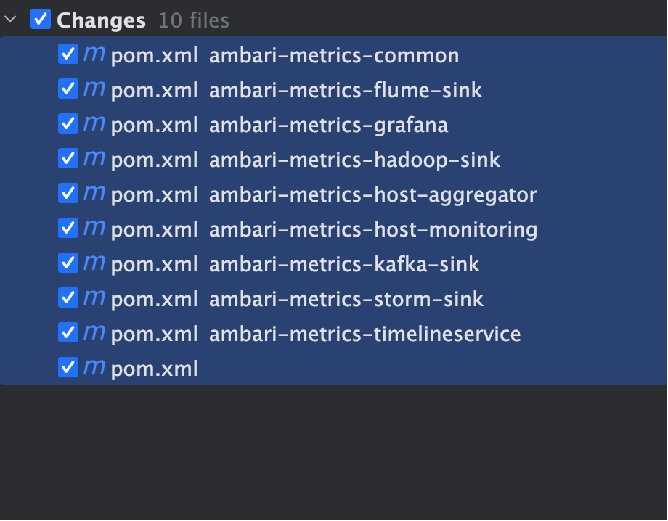The width and height of the screenshot is (668, 521).
Task: Select the root pom.xml entry
Action: click(x=334, y=368)
